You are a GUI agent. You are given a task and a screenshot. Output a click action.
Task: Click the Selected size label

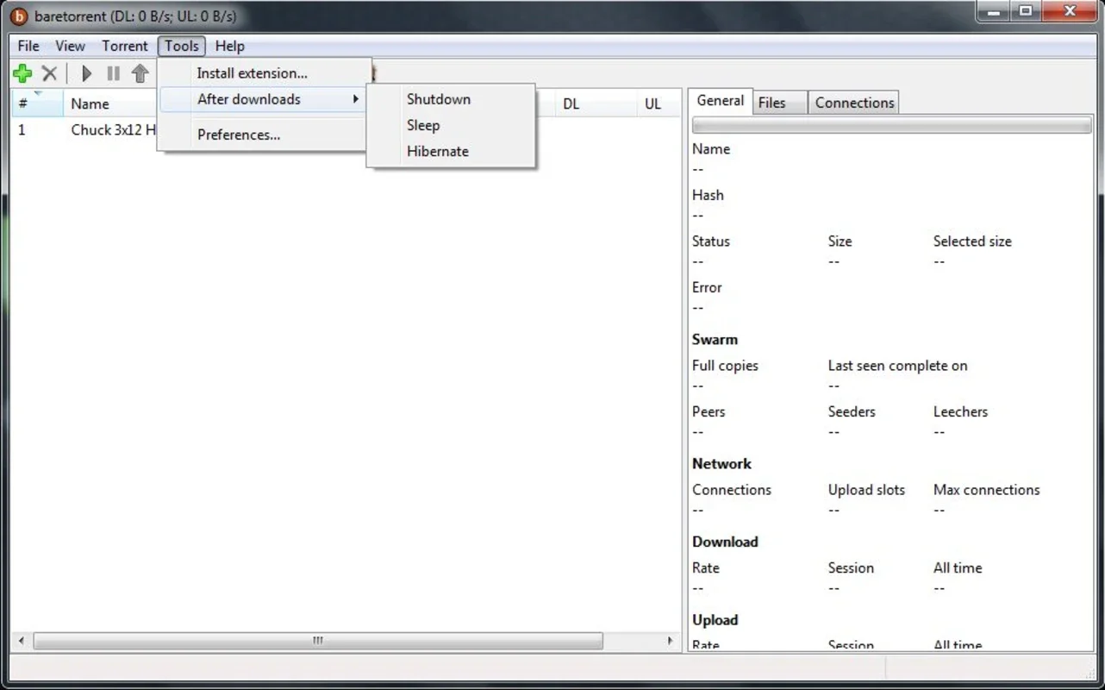point(972,241)
